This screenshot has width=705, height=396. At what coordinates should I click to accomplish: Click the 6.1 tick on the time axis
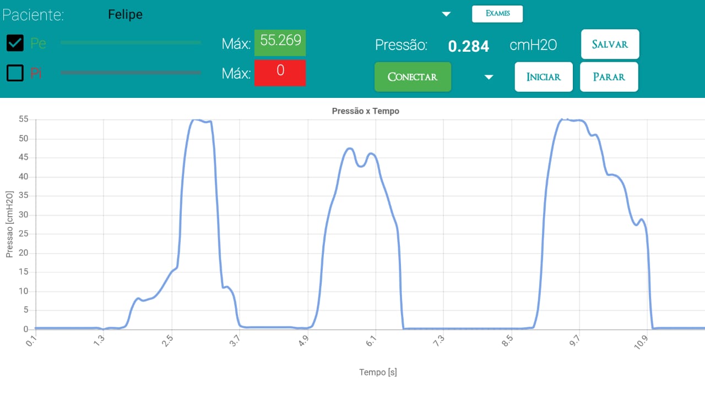click(369, 342)
